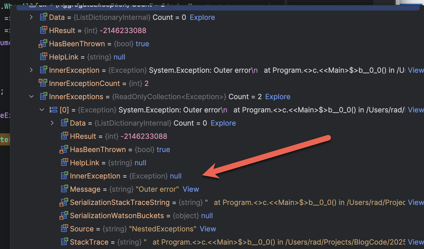Viewport: 424px width, 249px height.
Task: Expand the top-level InnerException node
Action: (x=31, y=70)
